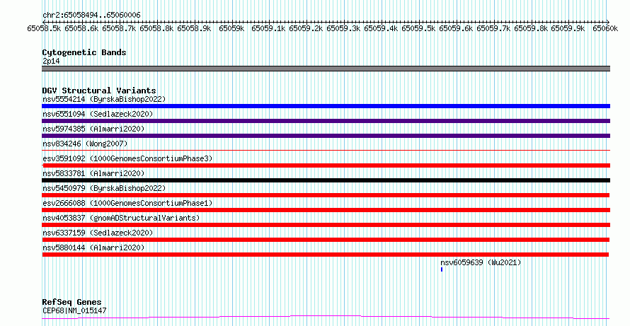
Task: Select the black nsv5833781 variant bar
Action: pyautogui.click(x=326, y=180)
